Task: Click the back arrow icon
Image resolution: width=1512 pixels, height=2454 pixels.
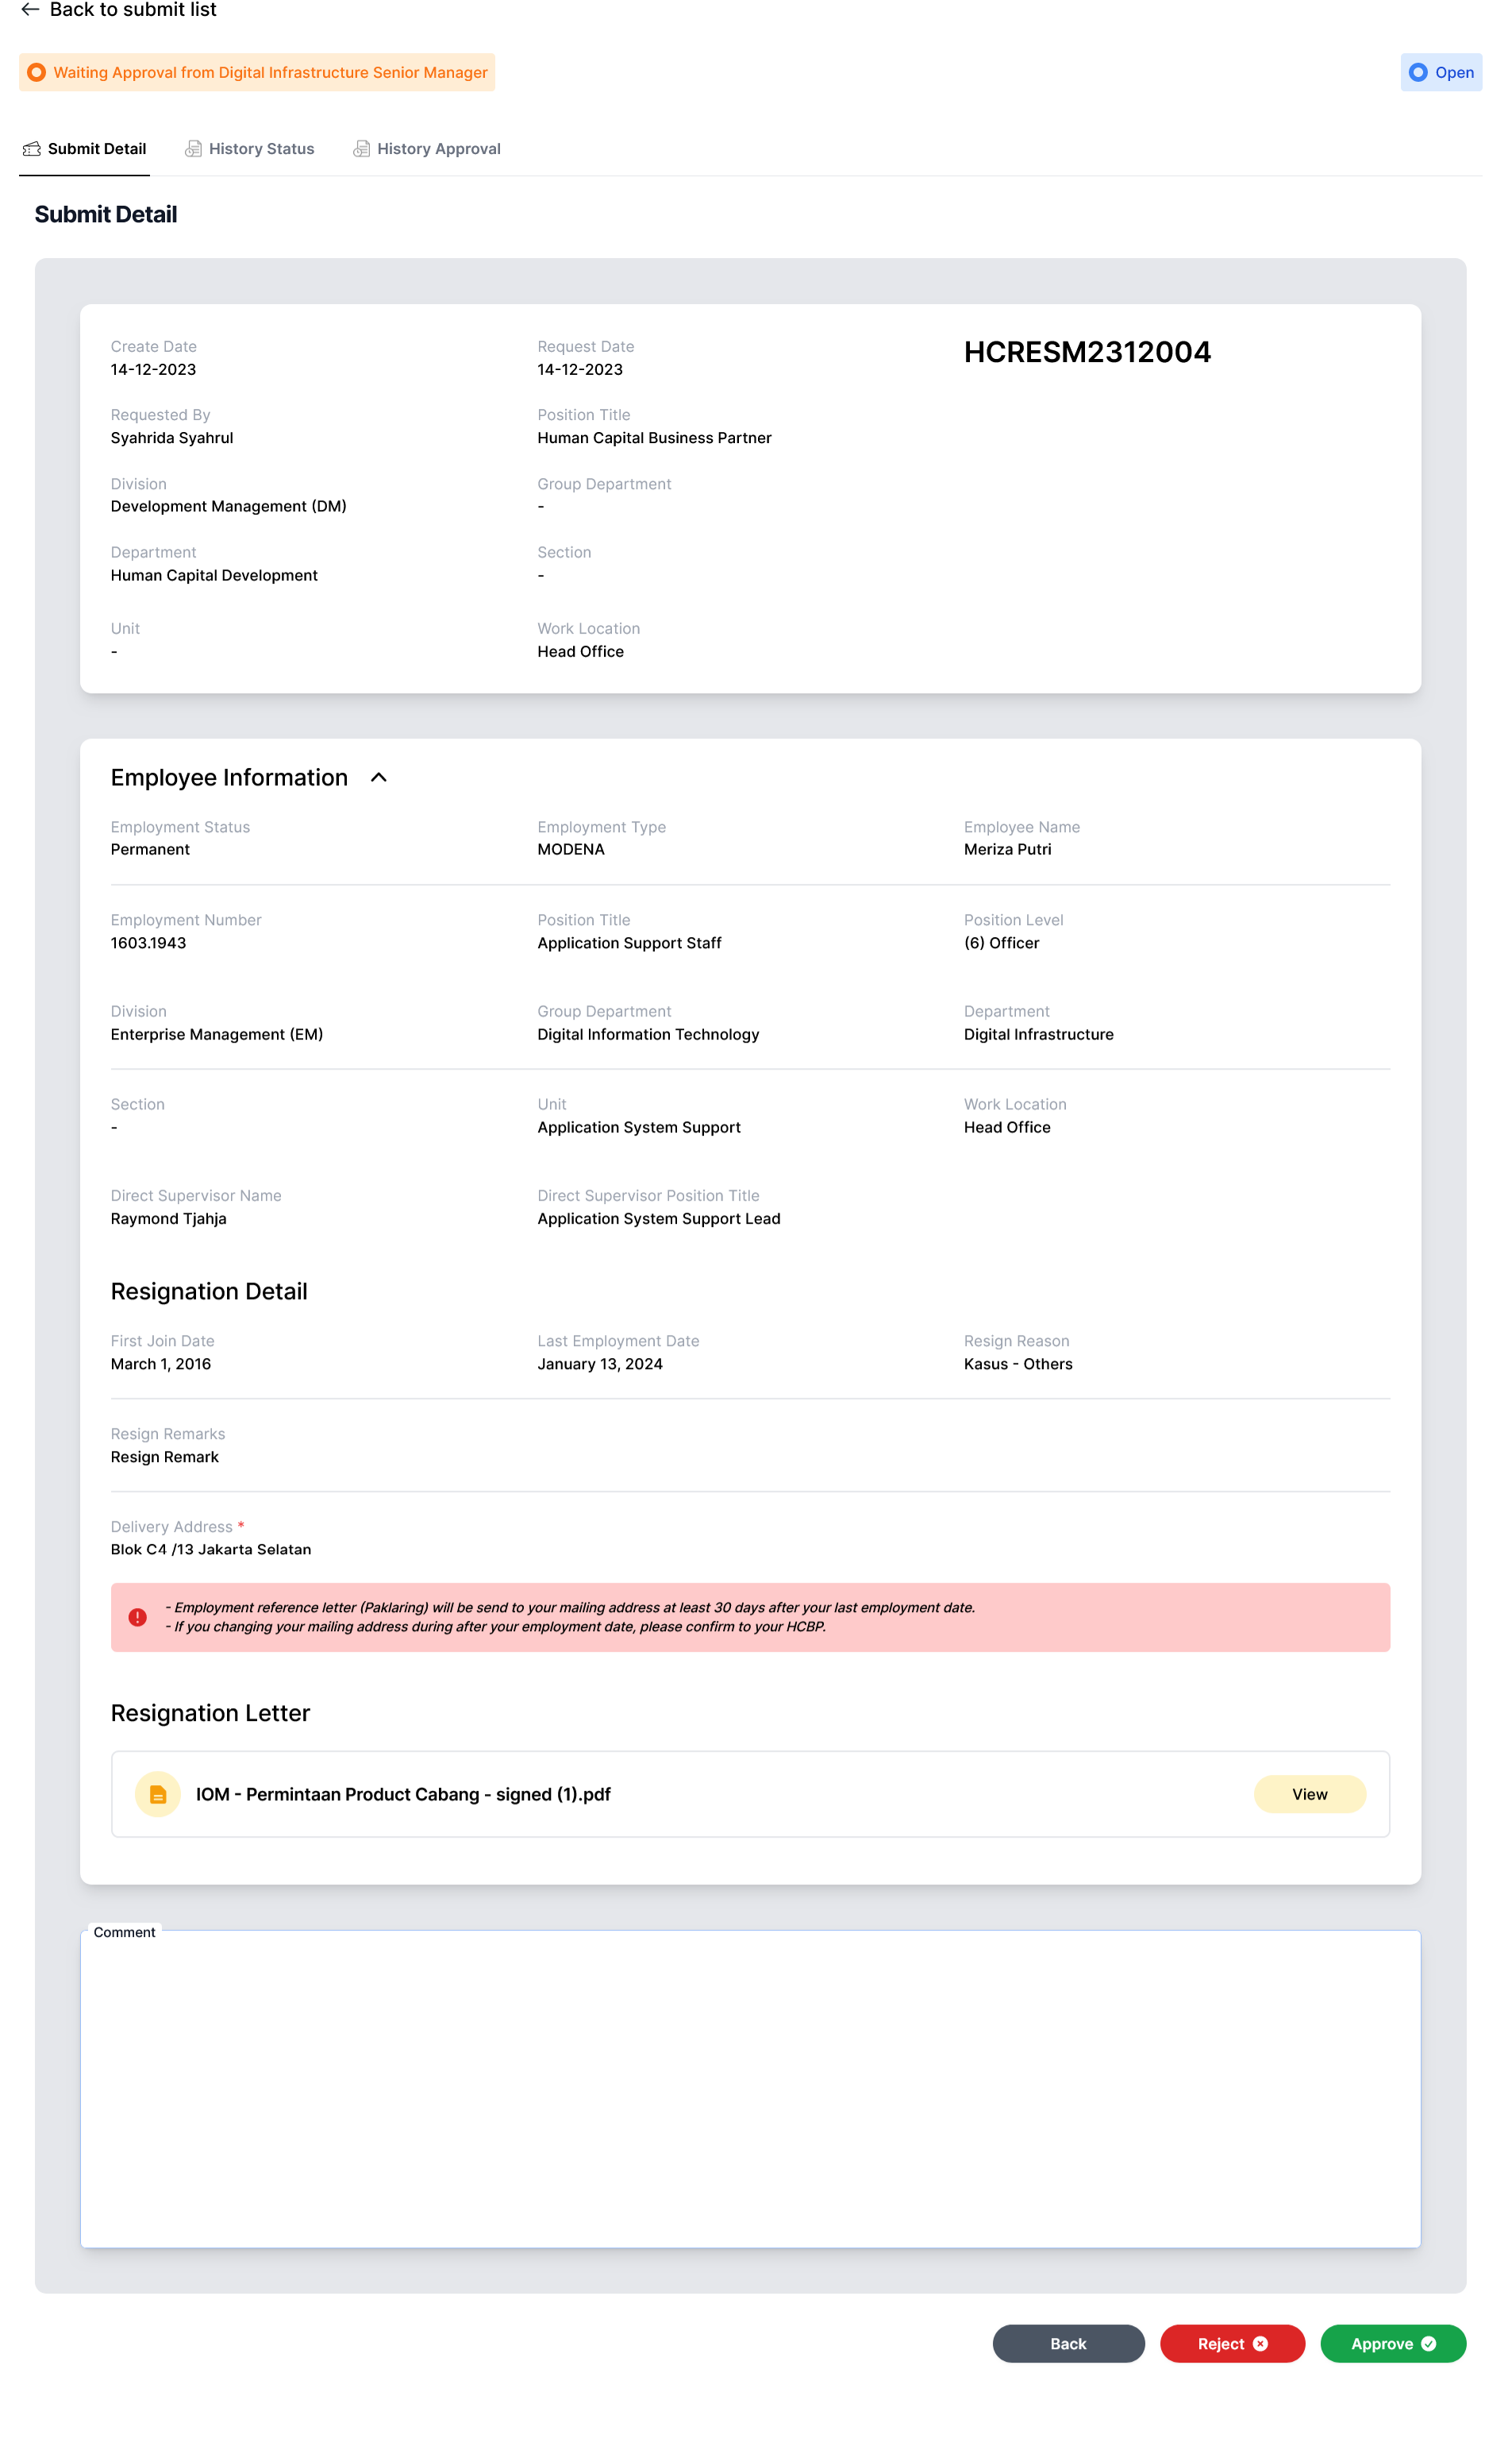Action: point(30,10)
